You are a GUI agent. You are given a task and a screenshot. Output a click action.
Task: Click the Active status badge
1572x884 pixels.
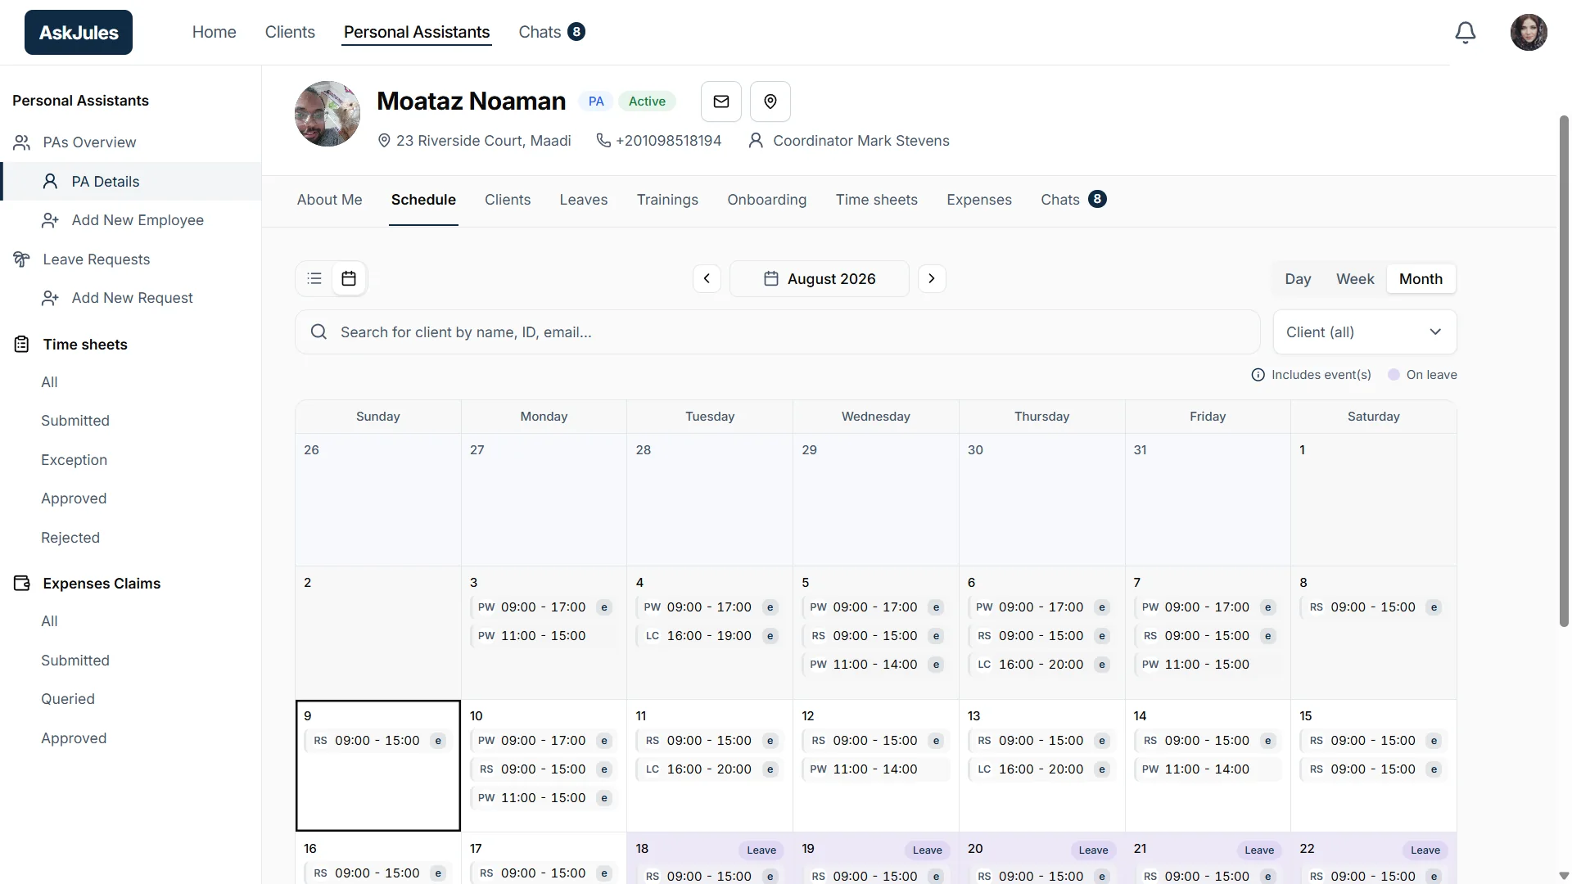point(647,101)
